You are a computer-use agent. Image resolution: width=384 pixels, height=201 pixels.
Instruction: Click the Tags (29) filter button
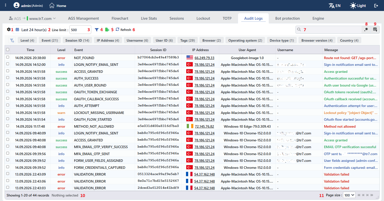pyautogui.click(x=187, y=40)
